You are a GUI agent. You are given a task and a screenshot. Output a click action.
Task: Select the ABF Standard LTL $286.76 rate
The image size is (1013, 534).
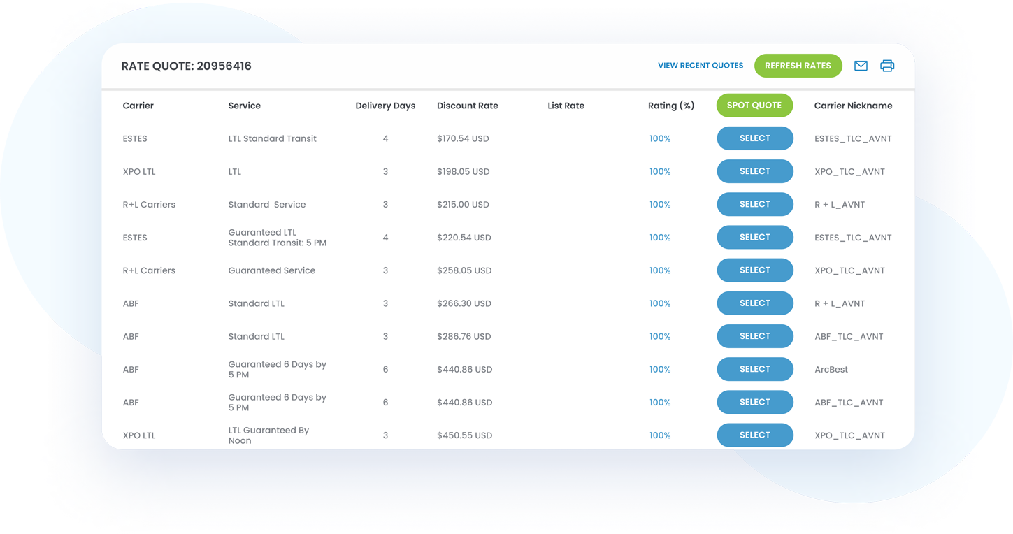[x=754, y=336]
